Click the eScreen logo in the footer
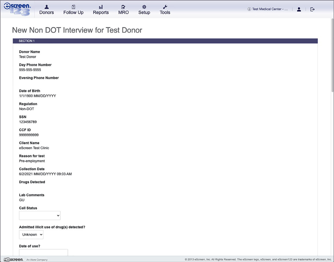 coord(14,259)
